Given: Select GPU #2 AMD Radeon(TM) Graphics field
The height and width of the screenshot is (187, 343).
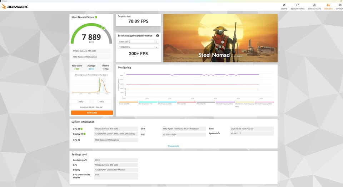Looking at the screenshot, I should click(x=116, y=140).
